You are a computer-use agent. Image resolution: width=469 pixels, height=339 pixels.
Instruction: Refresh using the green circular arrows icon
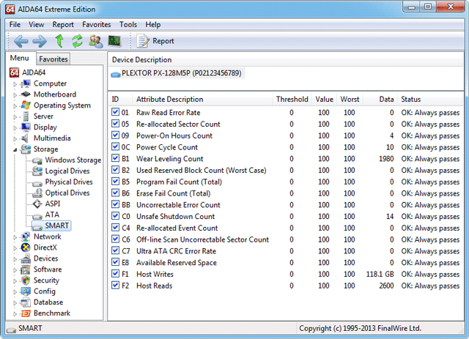[x=78, y=41]
